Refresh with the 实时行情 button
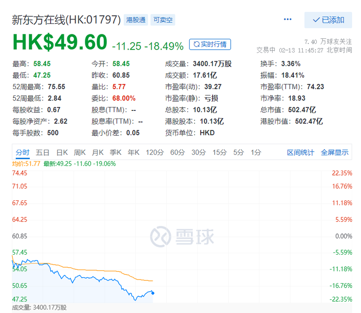Viewport: 361px width, 313px height. (x=210, y=44)
